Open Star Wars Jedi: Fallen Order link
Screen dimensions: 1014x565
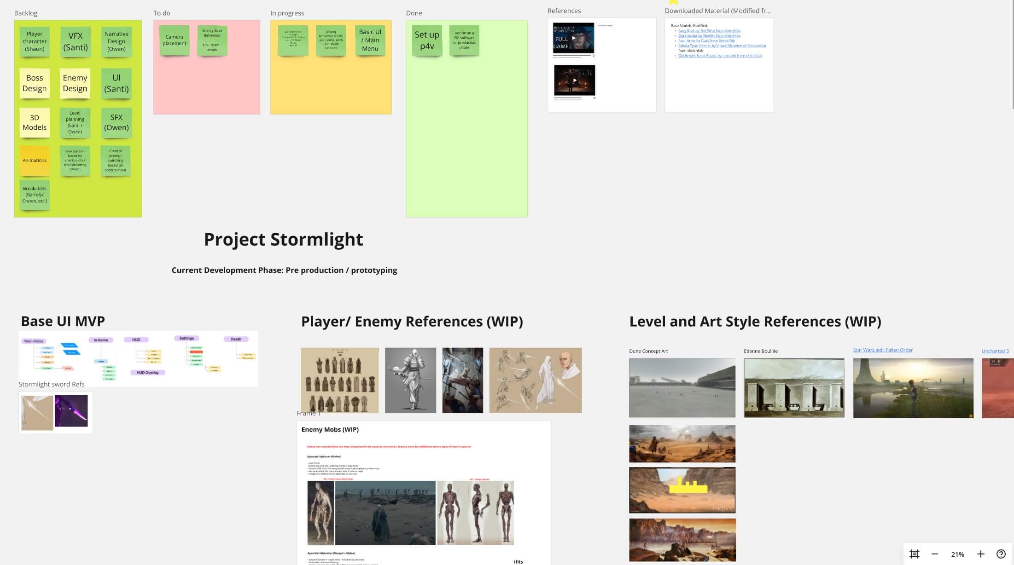pyautogui.click(x=883, y=350)
